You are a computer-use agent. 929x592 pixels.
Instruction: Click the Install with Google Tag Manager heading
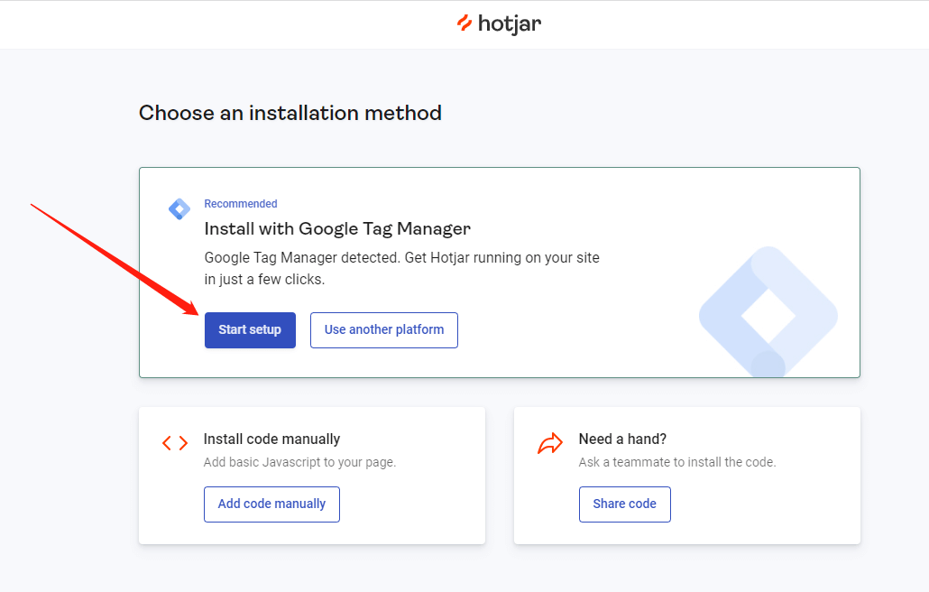click(x=337, y=228)
